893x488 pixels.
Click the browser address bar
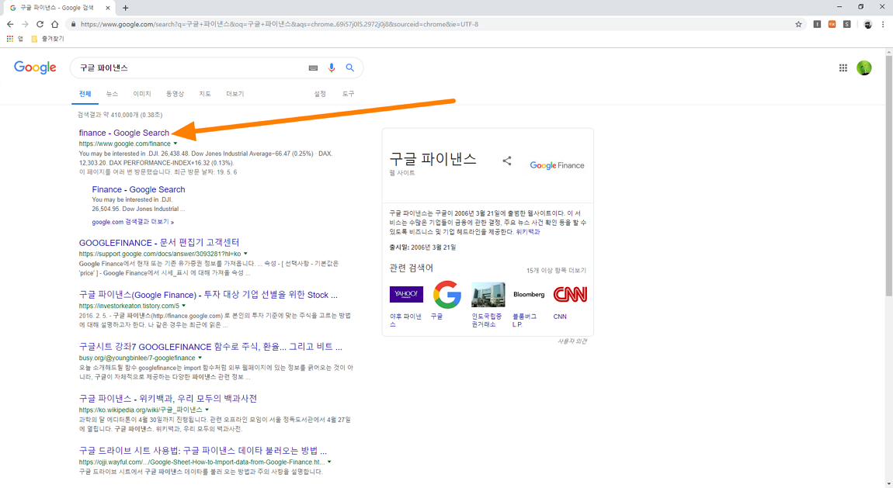(x=433, y=25)
